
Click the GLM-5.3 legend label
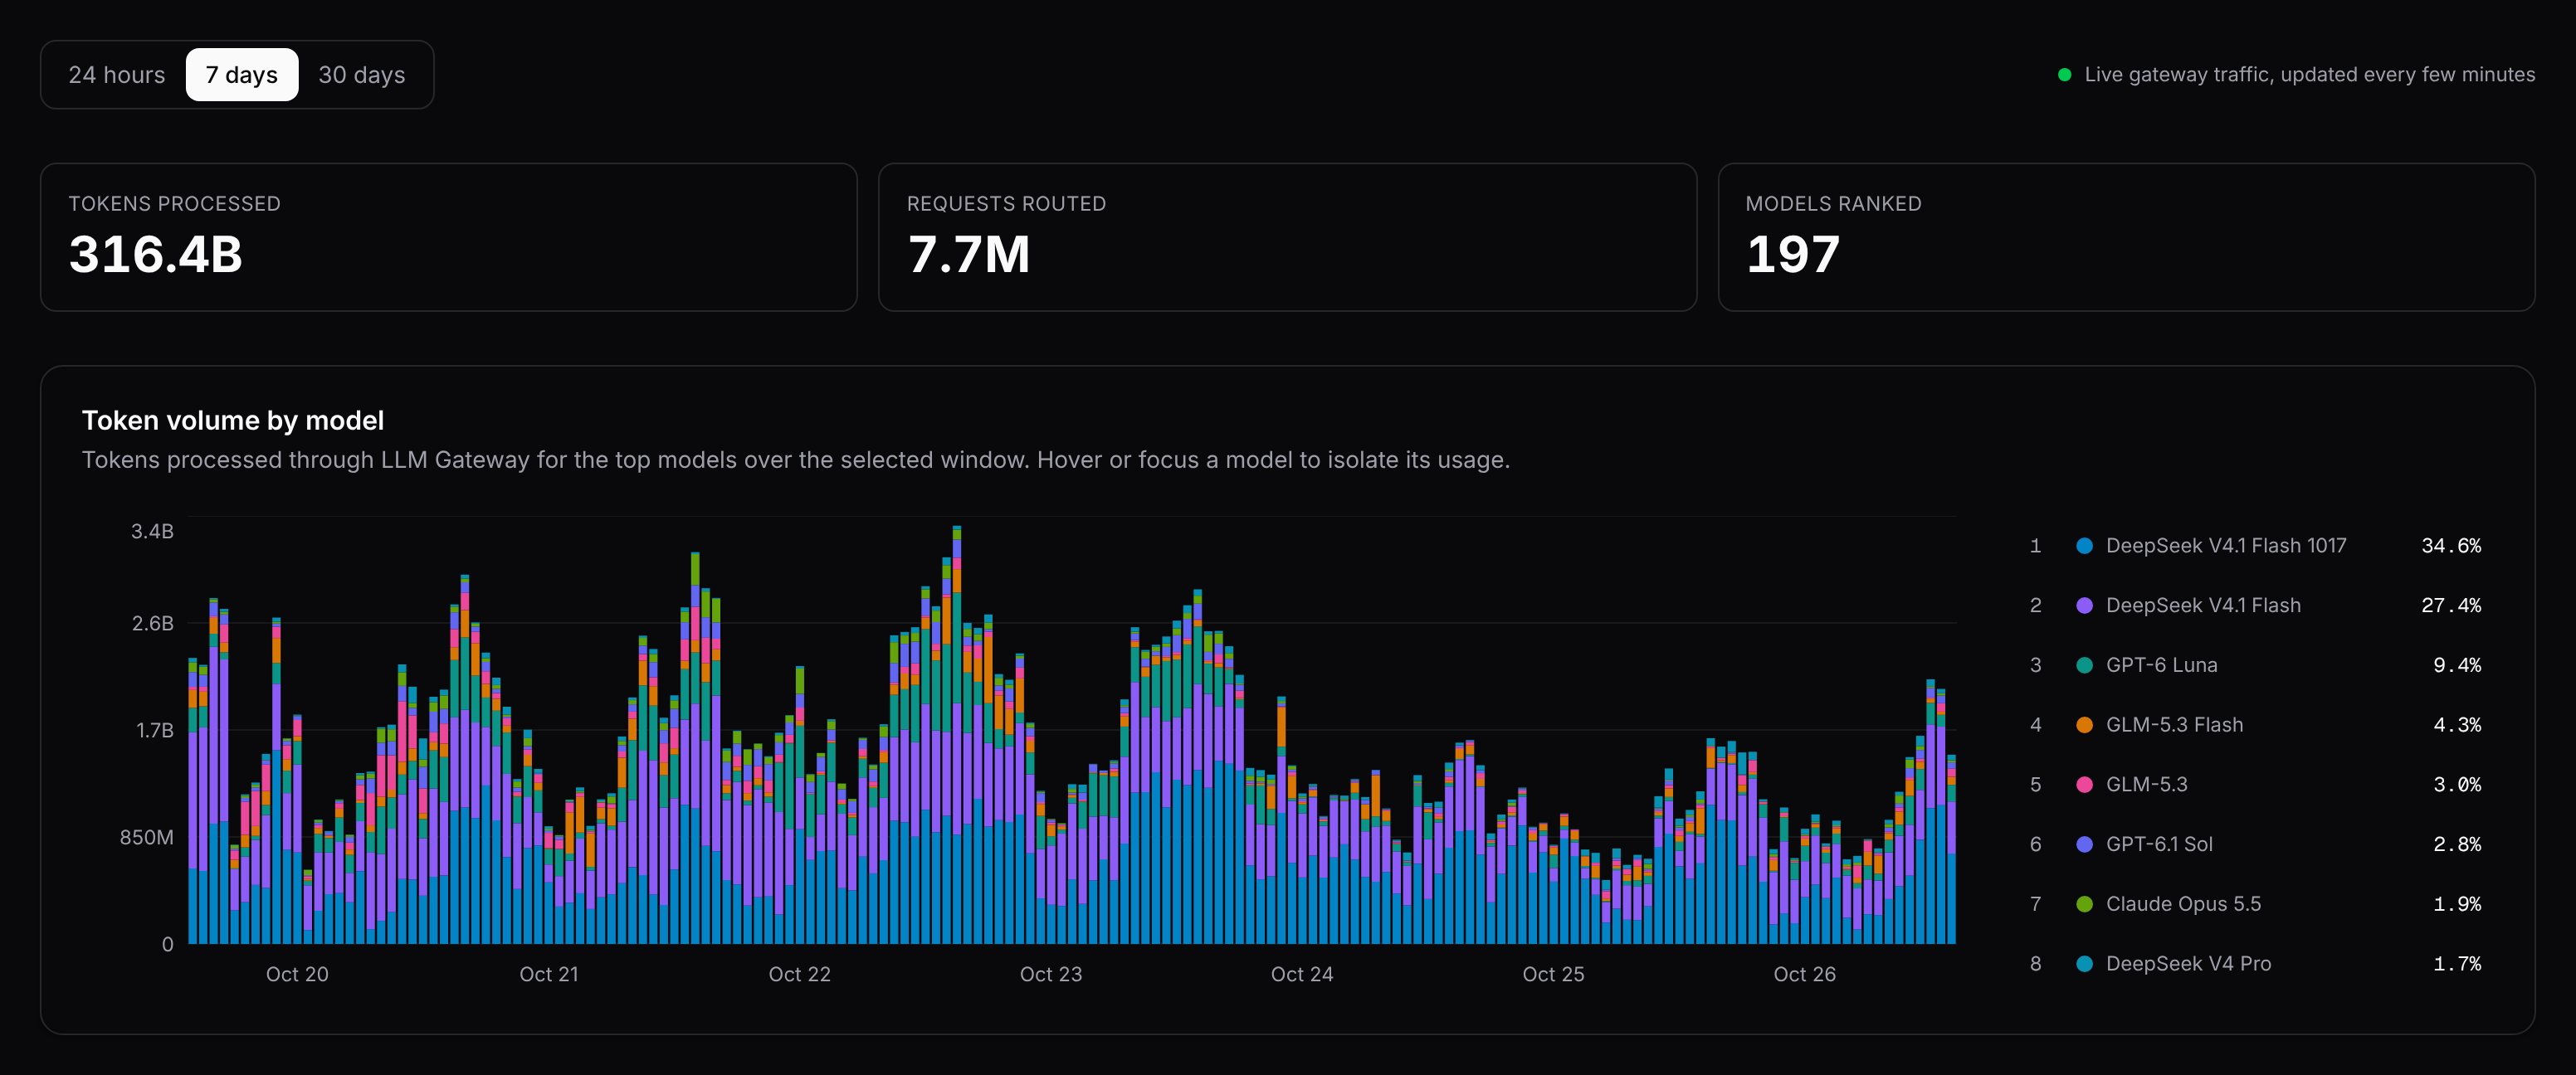tap(2146, 786)
